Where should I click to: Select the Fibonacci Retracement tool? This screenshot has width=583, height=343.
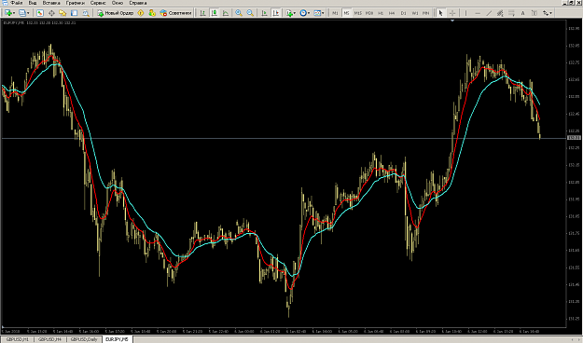511,13
